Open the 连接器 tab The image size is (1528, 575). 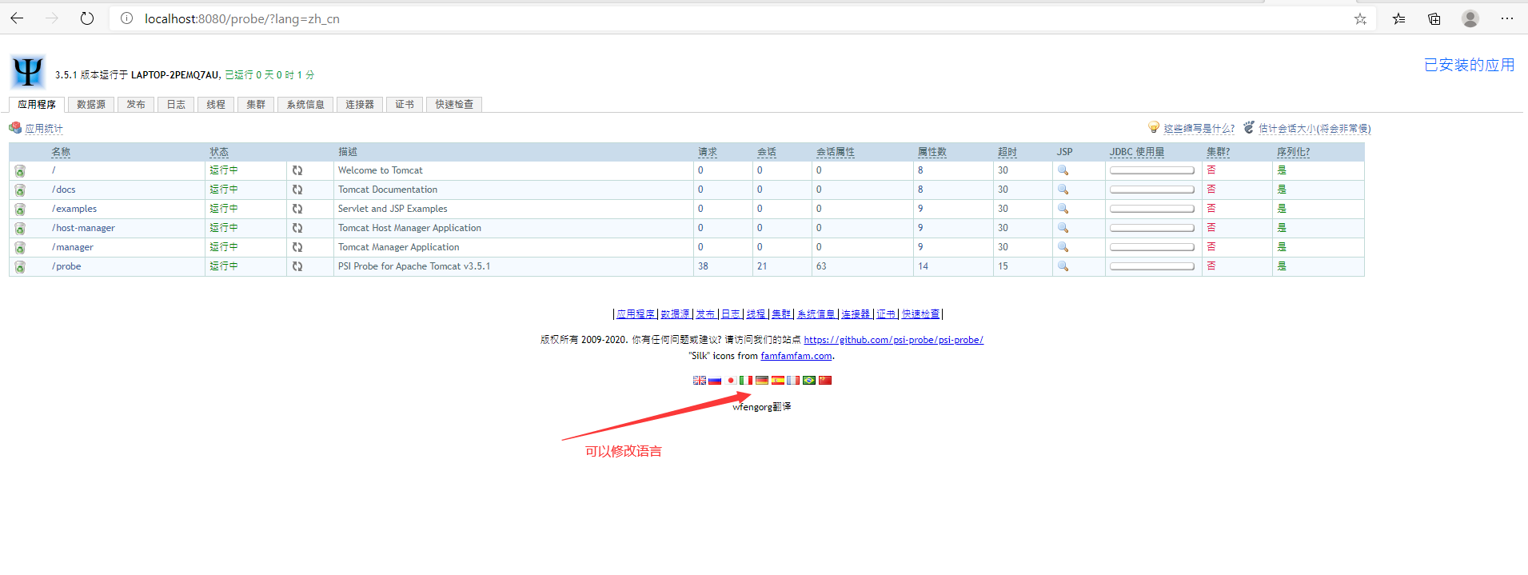pos(360,105)
